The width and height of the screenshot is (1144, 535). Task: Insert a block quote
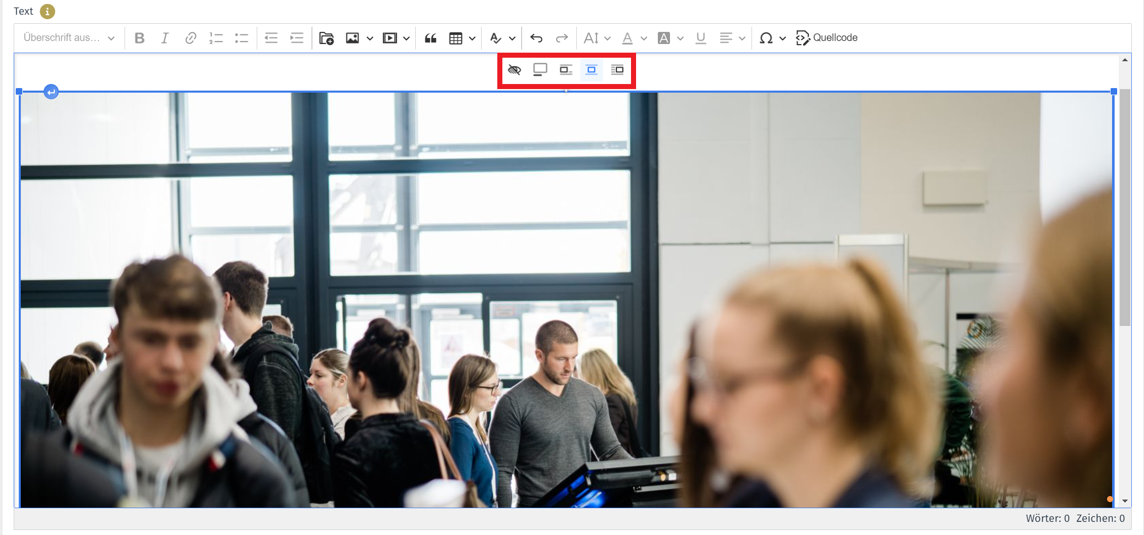(430, 38)
